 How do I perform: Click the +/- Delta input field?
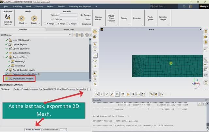(x=69, y=20)
